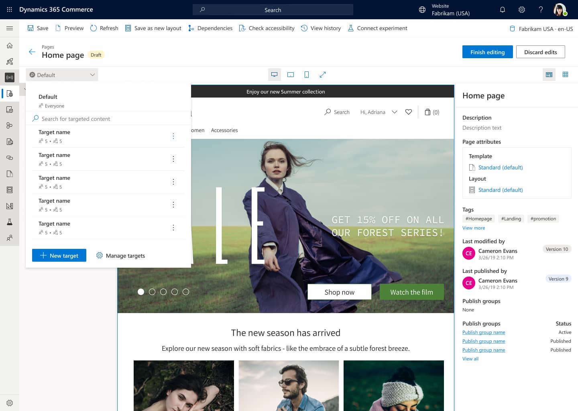Toggle the hamburger navigation menu

[10, 28]
